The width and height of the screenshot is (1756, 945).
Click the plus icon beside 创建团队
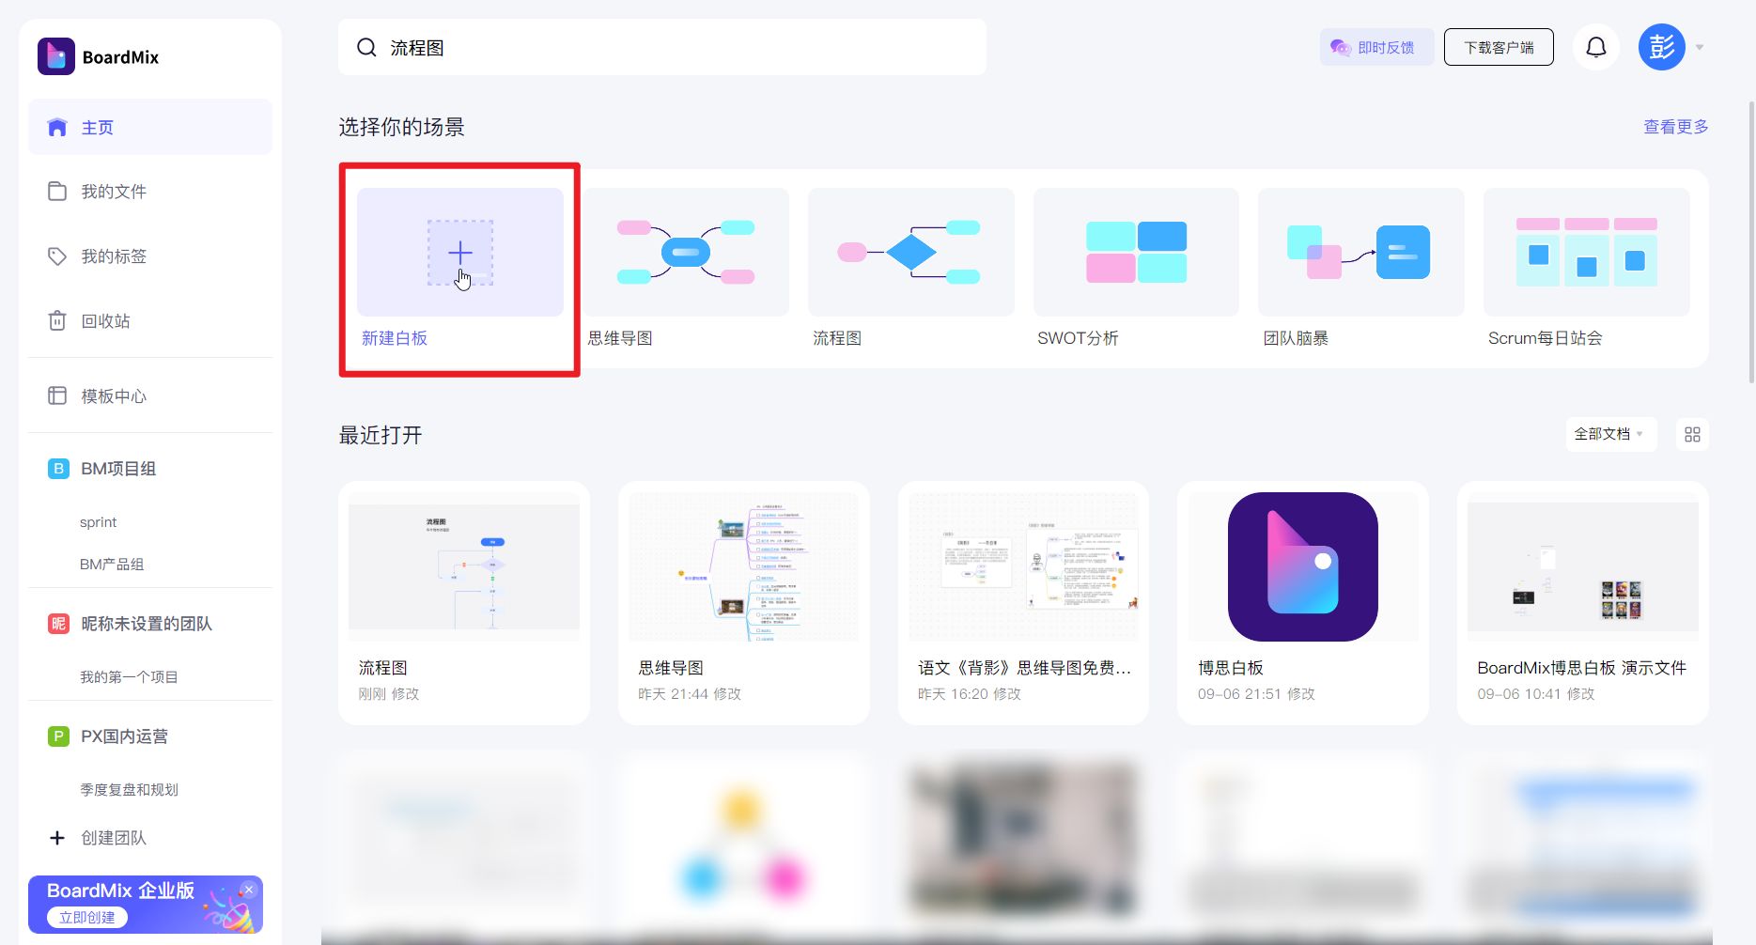(57, 837)
